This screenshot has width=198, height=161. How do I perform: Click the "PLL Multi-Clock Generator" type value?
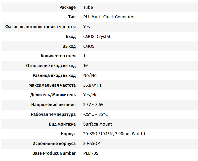109,17
